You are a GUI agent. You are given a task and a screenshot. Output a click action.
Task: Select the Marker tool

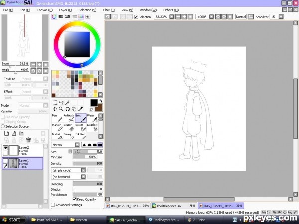tap(57, 127)
